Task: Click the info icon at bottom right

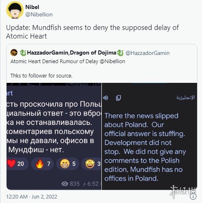Action: point(193,196)
